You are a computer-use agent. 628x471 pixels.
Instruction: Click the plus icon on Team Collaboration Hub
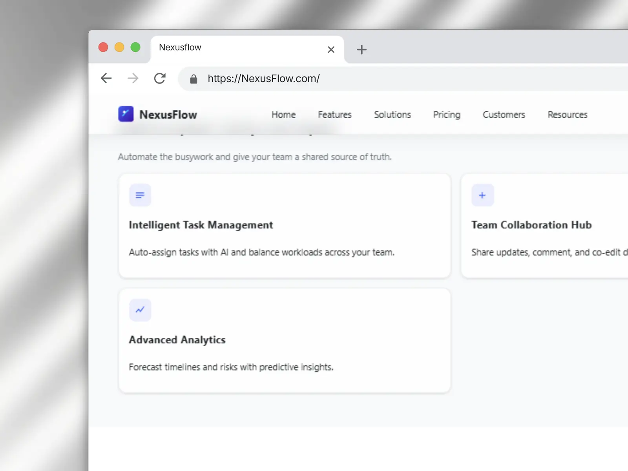pos(482,195)
